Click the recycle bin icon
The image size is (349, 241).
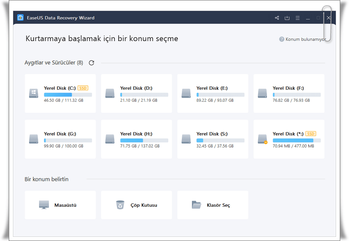point(120,204)
